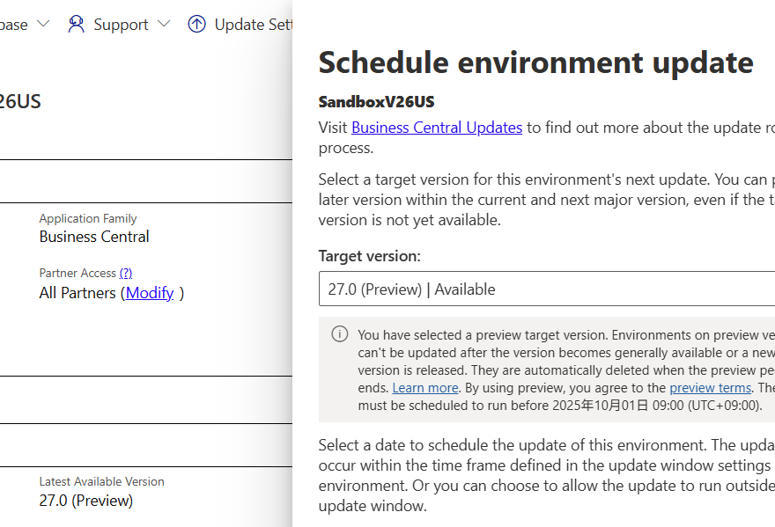Viewport: 775px width, 527px height.
Task: Click the info icon in preview notice
Action: point(339,334)
